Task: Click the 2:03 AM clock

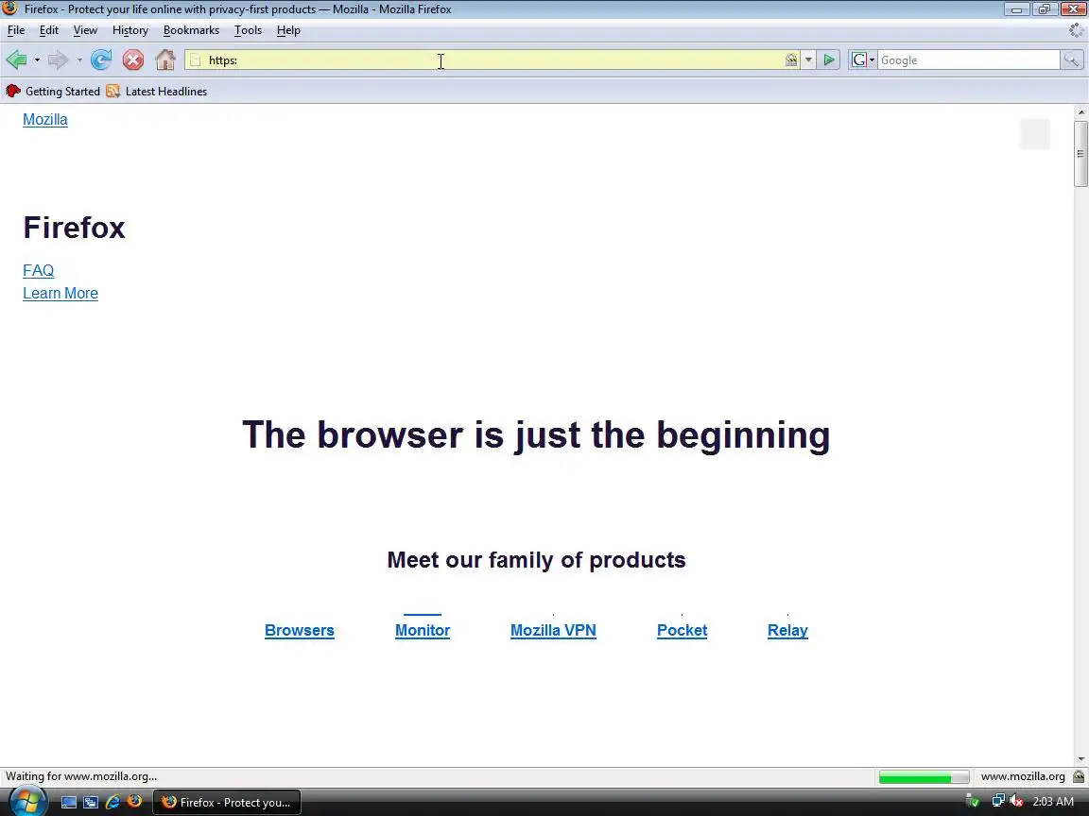Action: click(1054, 802)
